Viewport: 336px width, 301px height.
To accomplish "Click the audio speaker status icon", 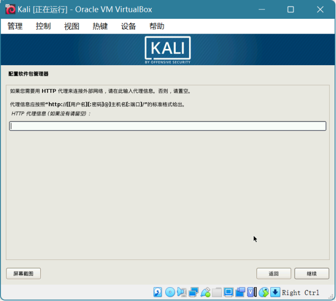I will coord(182,292).
